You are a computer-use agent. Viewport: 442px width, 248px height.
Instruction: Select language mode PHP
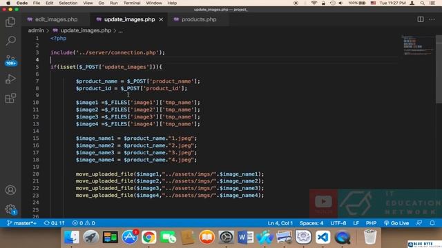pos(371,223)
